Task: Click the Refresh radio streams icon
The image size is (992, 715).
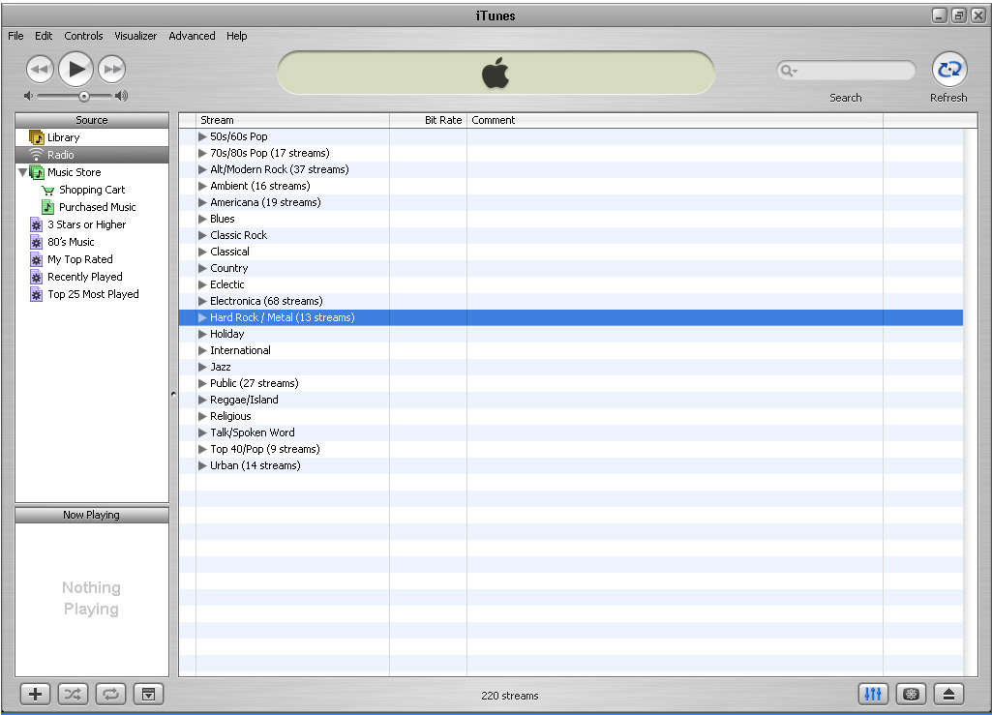Action: tap(949, 69)
